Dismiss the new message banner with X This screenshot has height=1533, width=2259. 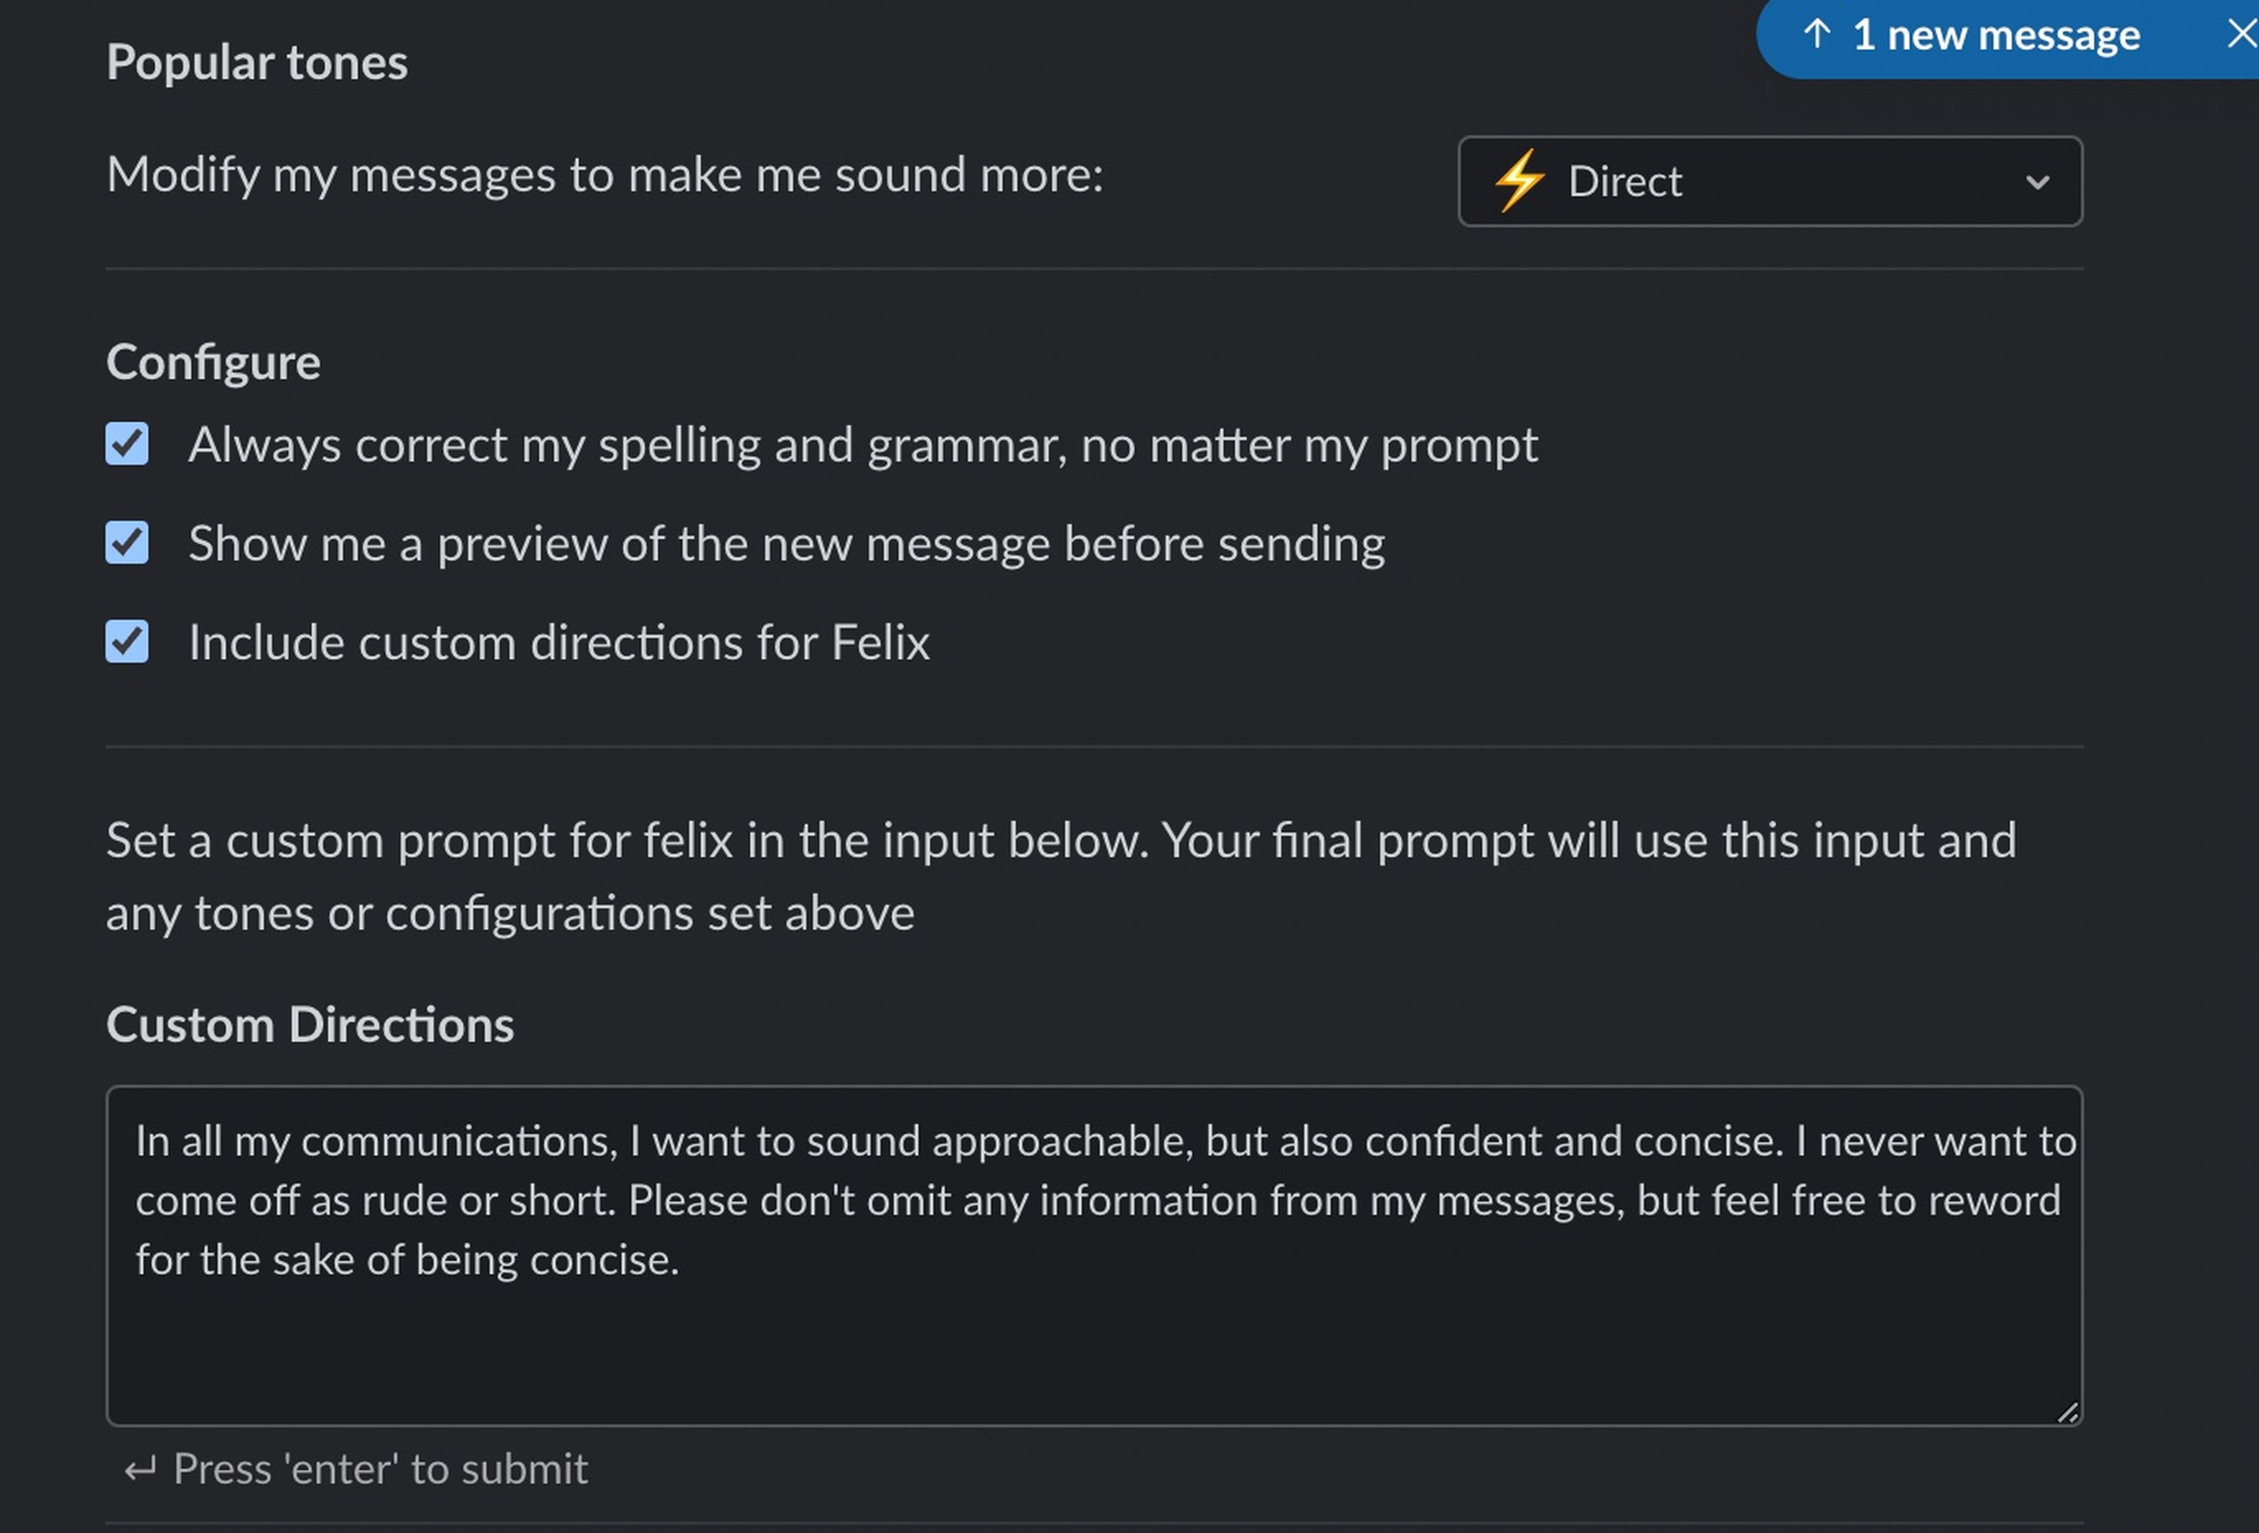[2241, 35]
